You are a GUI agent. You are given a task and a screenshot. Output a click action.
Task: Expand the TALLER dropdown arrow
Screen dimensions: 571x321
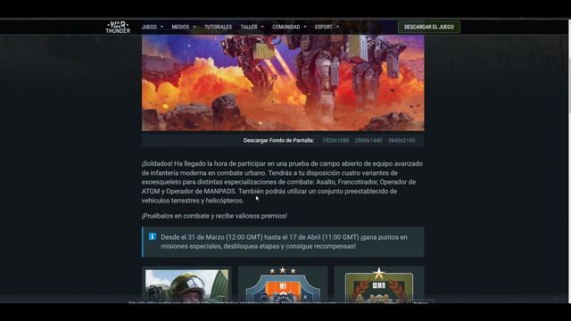(x=262, y=27)
